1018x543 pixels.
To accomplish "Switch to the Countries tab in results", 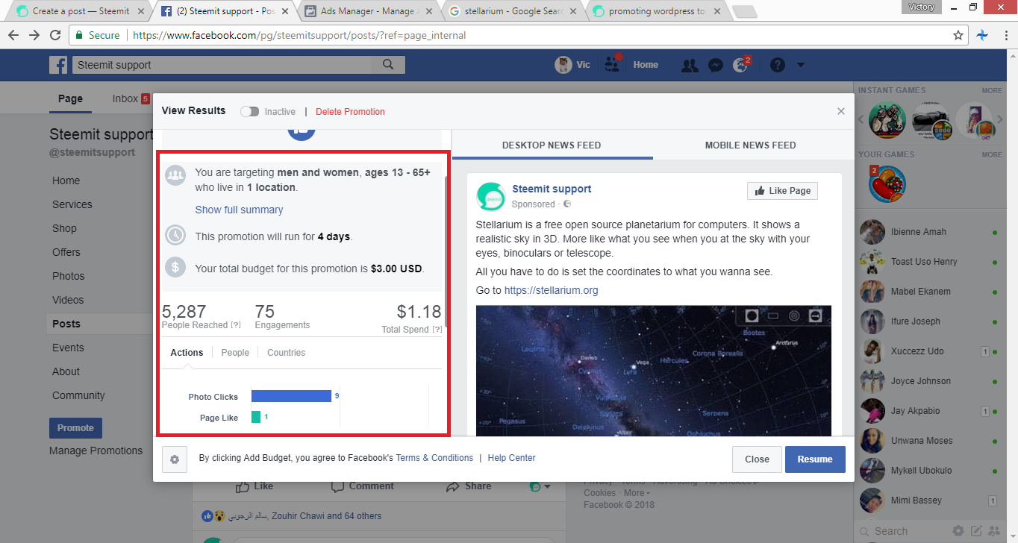I will tap(286, 352).
